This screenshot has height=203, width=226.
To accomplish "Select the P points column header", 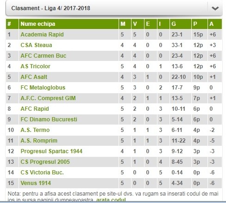I will [x=199, y=24].
